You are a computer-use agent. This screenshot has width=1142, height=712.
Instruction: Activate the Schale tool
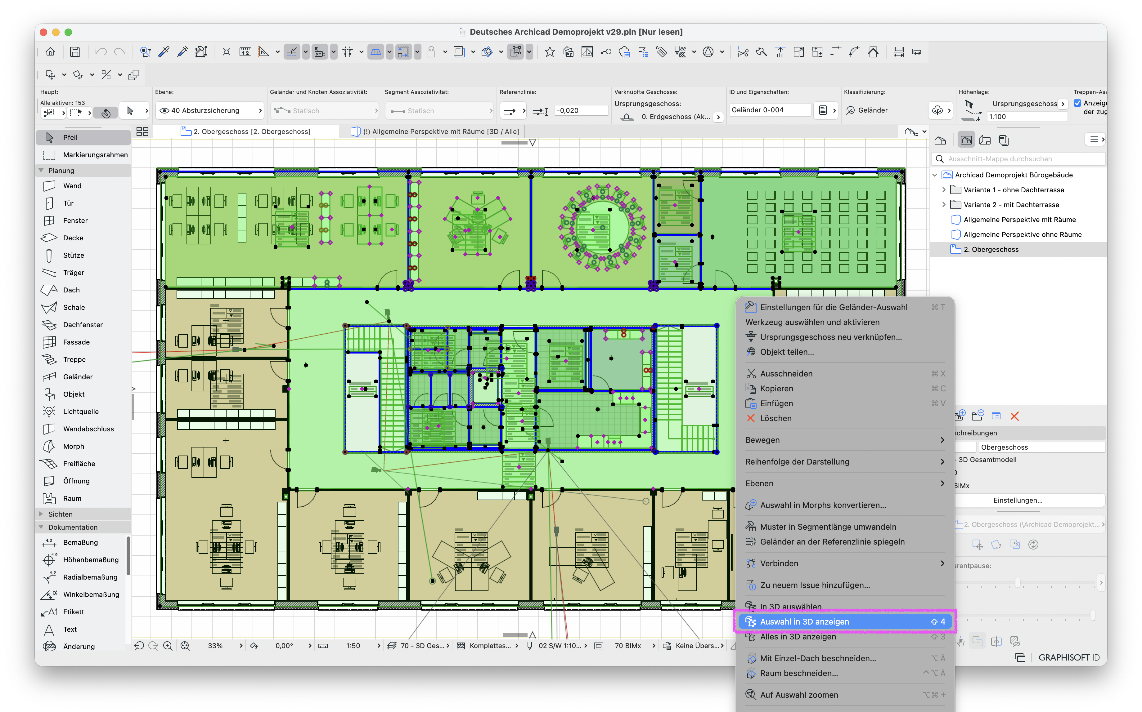83,308
